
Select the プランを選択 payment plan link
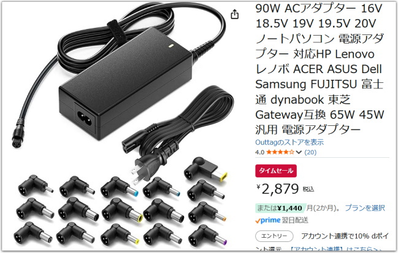(365, 208)
